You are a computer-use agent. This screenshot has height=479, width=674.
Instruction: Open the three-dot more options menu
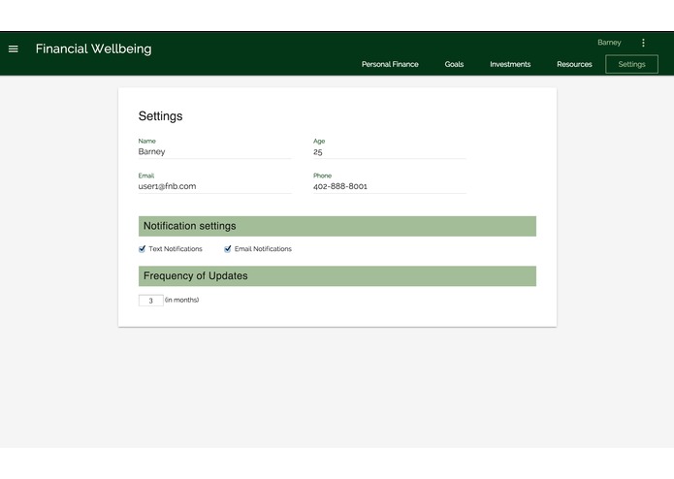643,43
